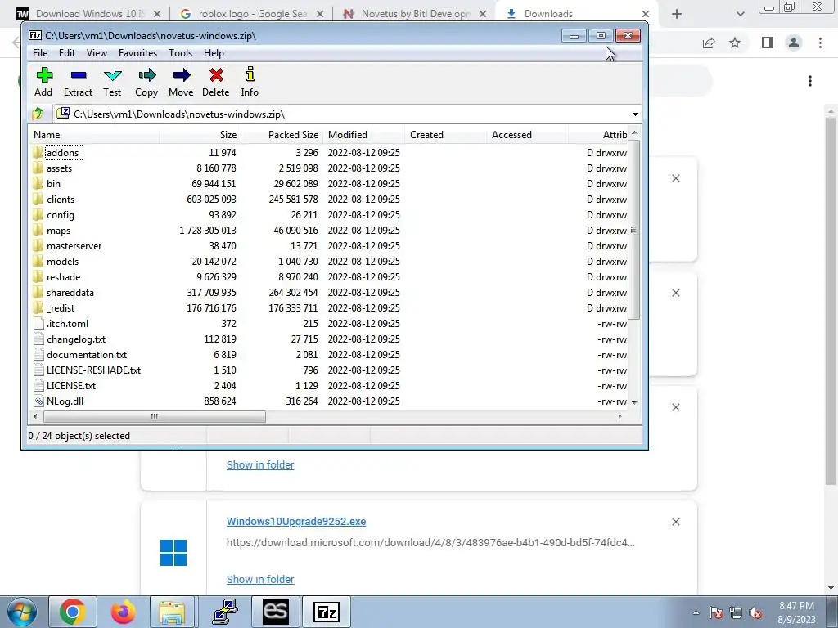Click Show in folder under Windows10Upgrade9252.exe

coord(260,579)
